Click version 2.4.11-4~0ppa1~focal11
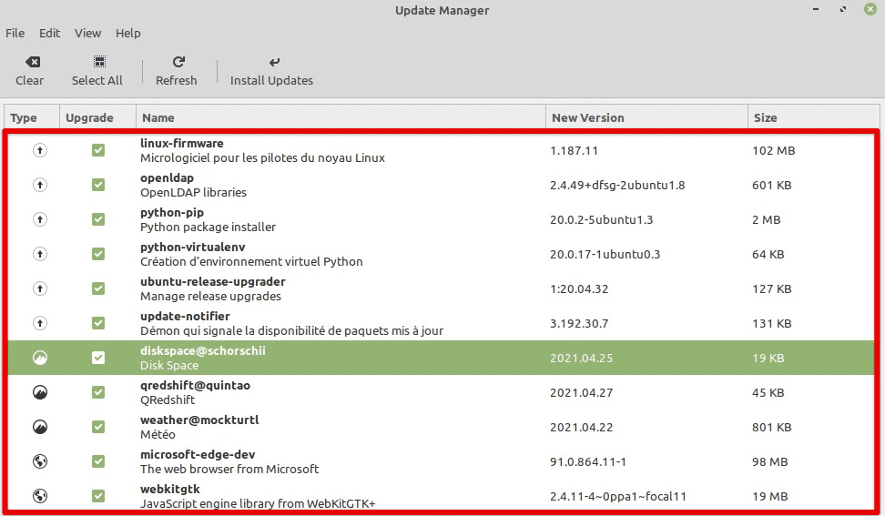The image size is (885, 516). pyautogui.click(x=618, y=496)
